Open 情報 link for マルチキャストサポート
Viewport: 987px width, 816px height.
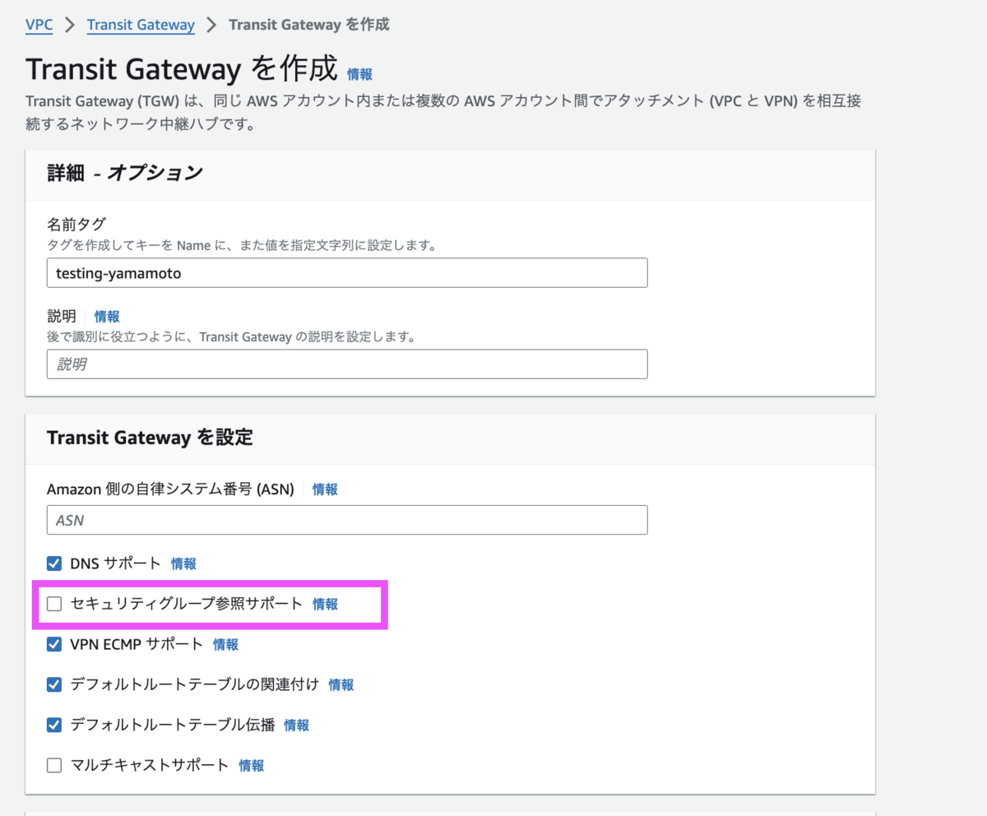[x=251, y=765]
